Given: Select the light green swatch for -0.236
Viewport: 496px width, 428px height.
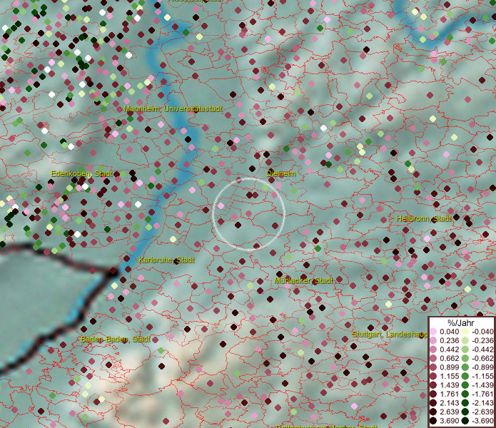Looking at the screenshot, I should coord(465,340).
